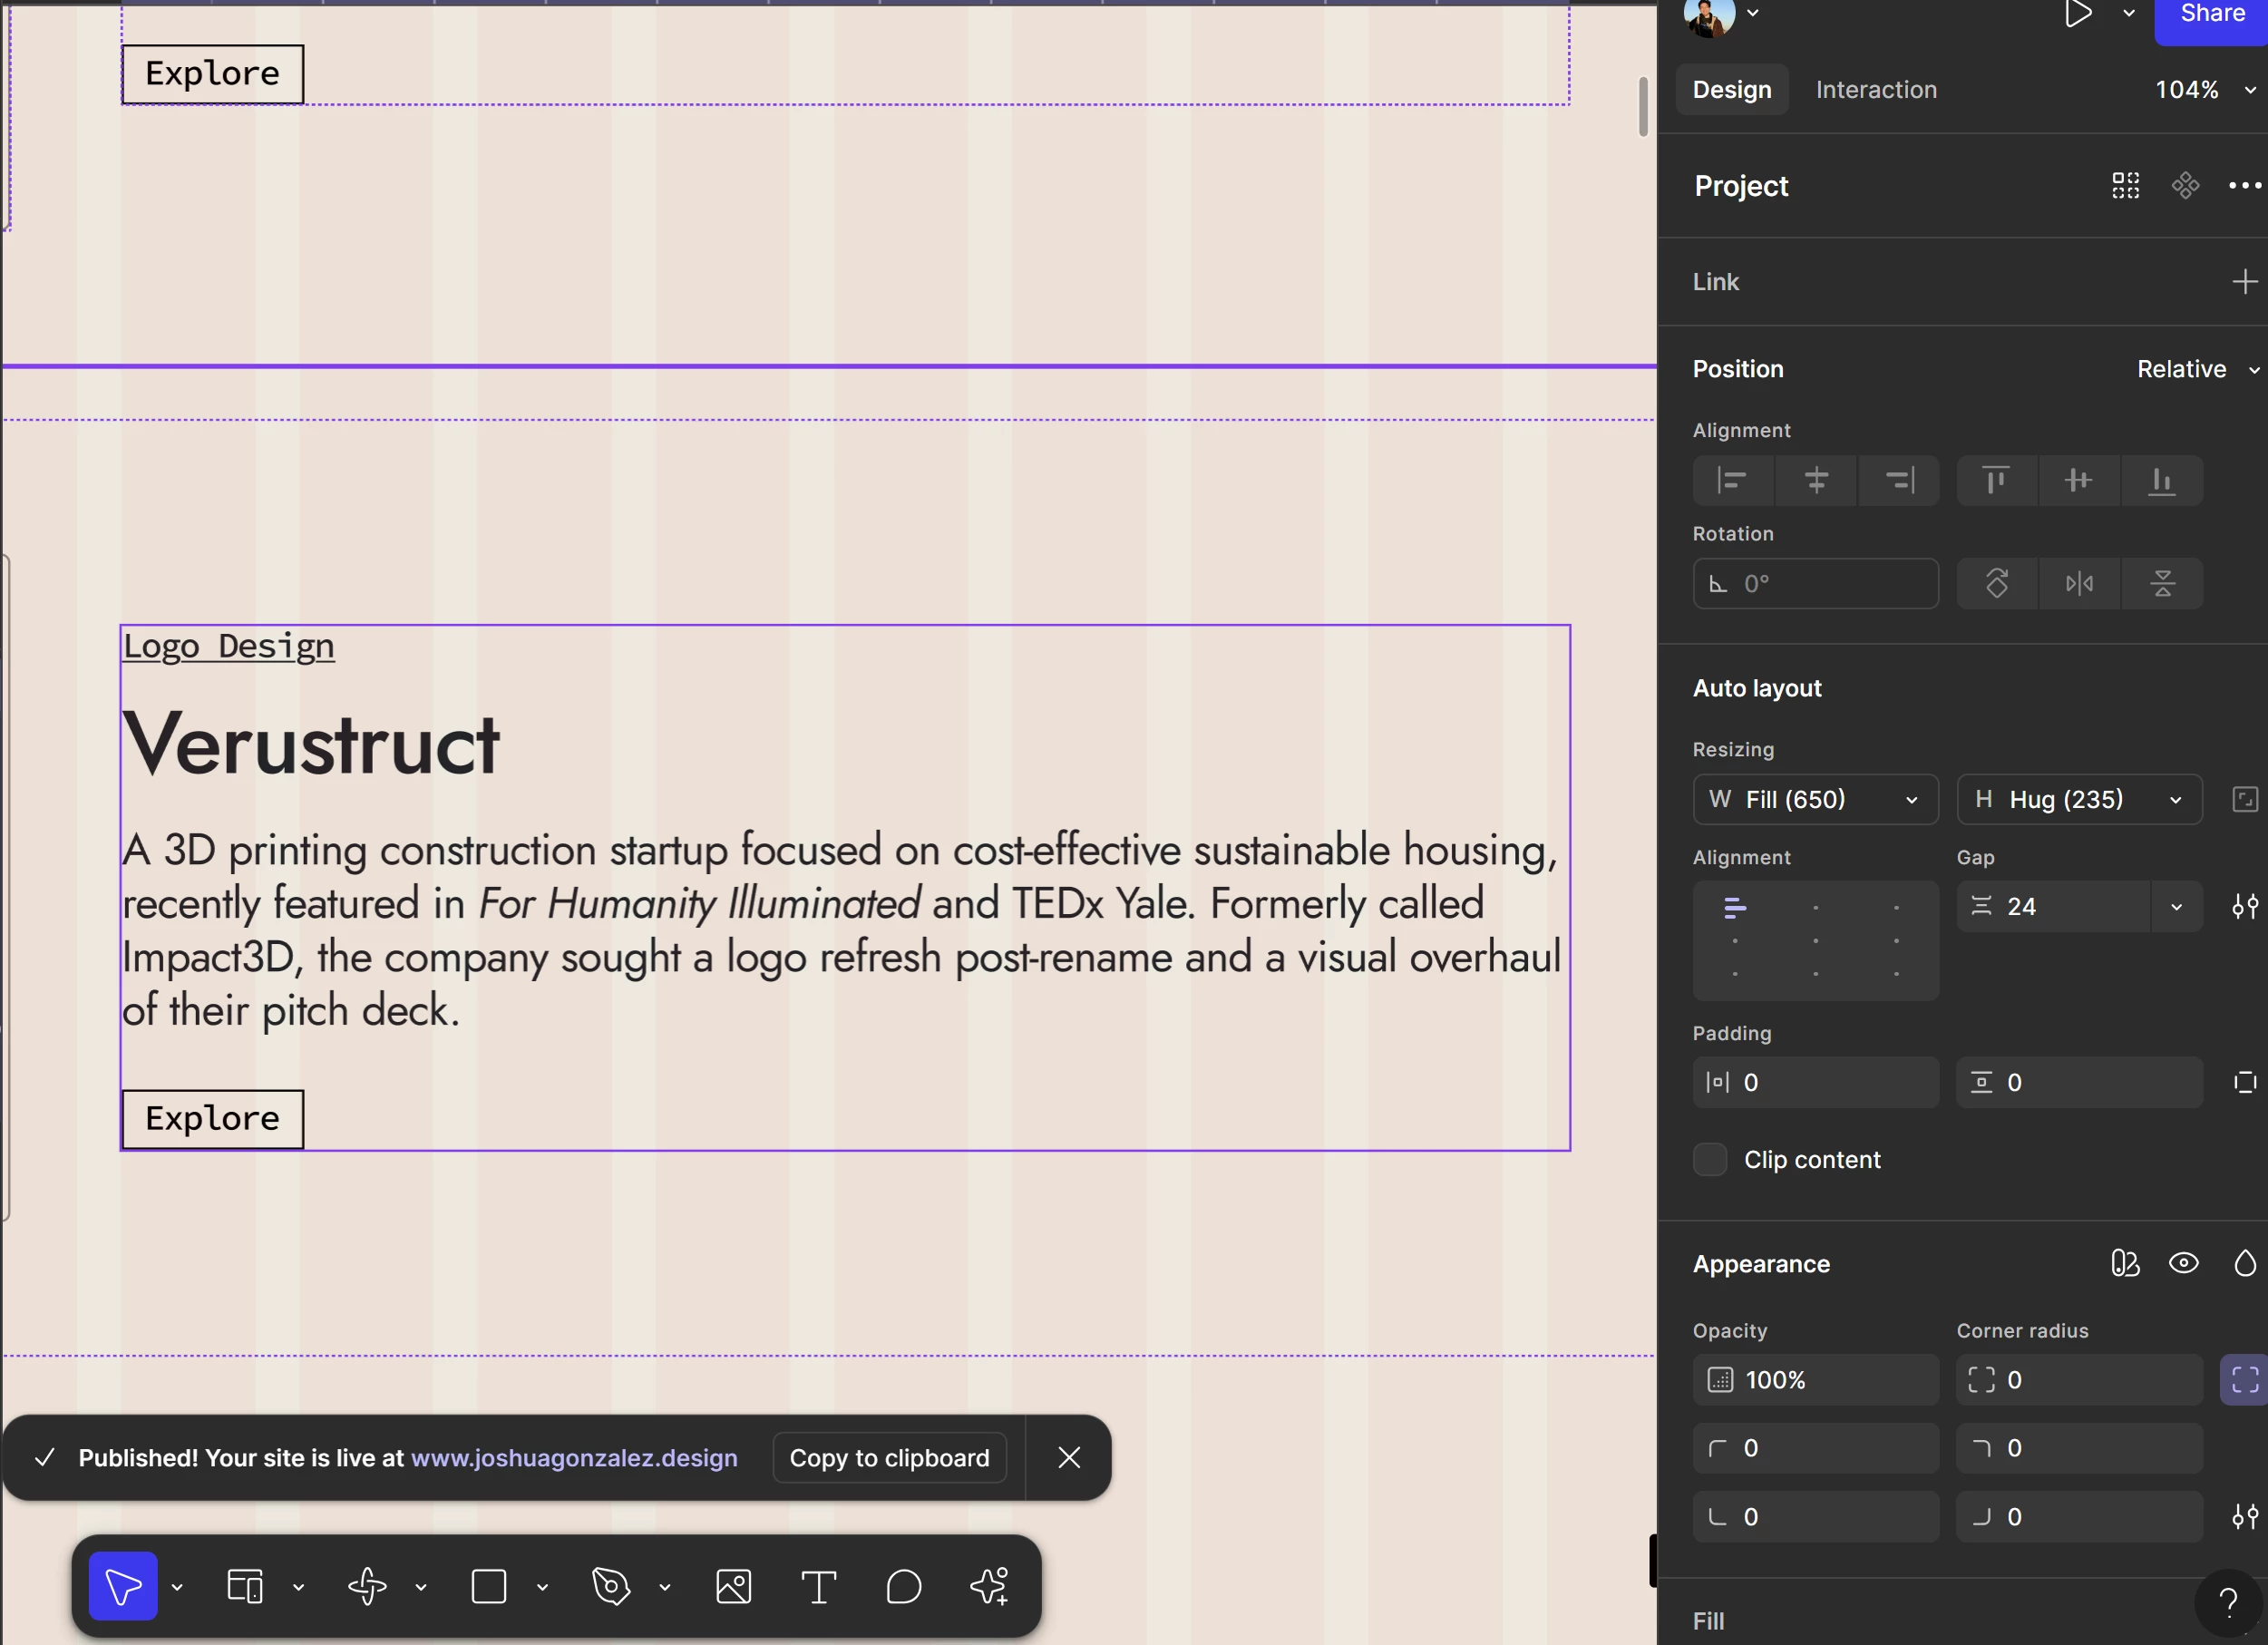Click the canvas vertical scrollbar handle
The height and width of the screenshot is (1645, 2268).
pos(1643,107)
